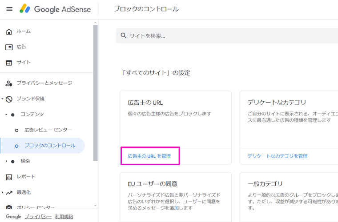Click the 最適化 trending arrow icon
Screen dimensions: 338x222
(9, 193)
